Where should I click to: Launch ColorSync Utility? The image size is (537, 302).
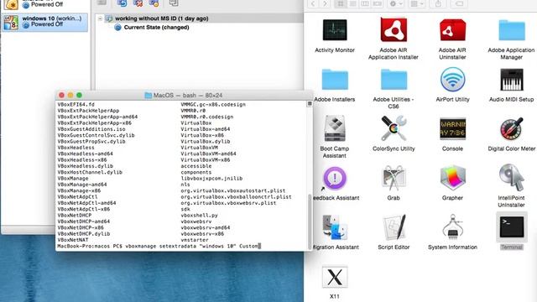point(394,128)
